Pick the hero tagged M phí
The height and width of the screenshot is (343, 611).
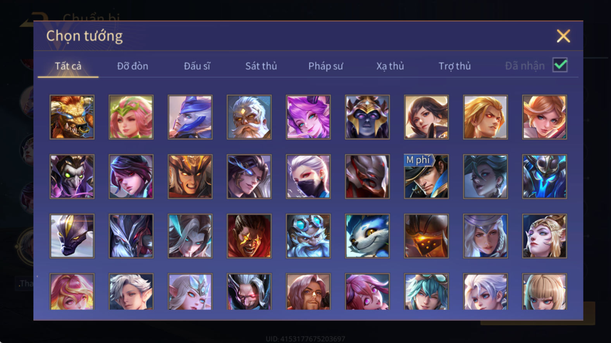[426, 177]
